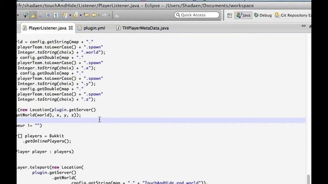
Task: Open the Back history dropdown arrow
Action: [99, 15]
